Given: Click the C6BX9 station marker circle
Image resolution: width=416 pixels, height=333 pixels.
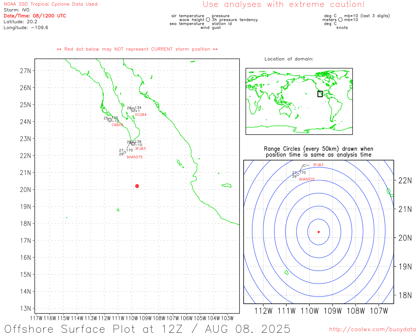Looking at the screenshot, I should click(x=110, y=120).
